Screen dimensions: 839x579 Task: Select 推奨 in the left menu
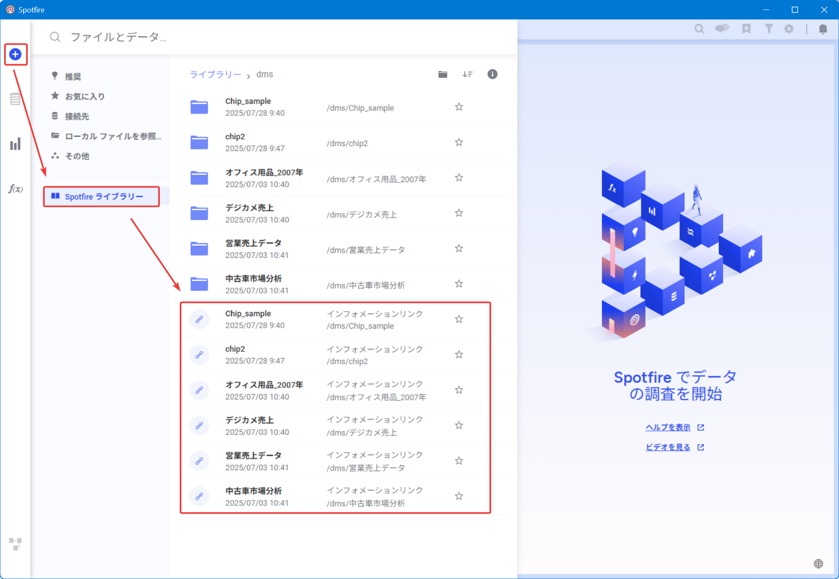click(x=73, y=77)
